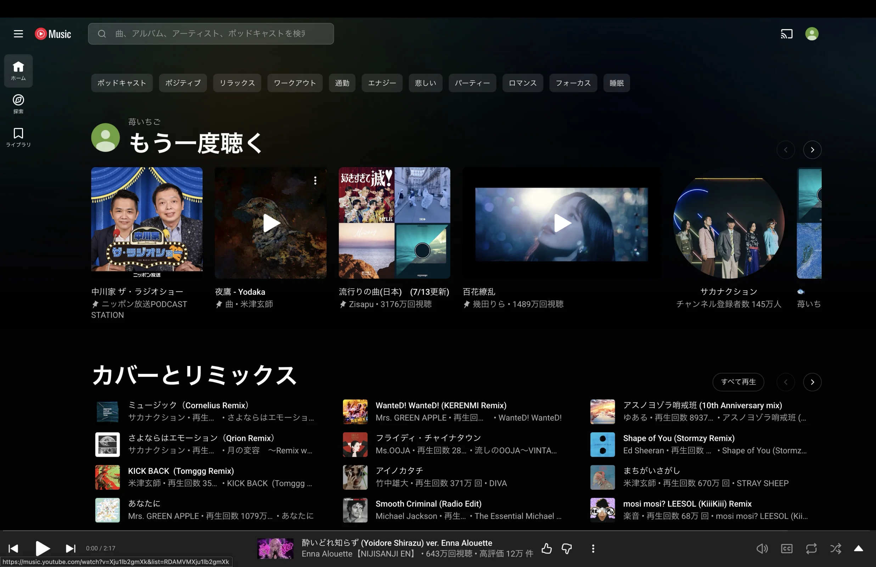Click the search magnifier icon
Screen dimensions: 876x567
(x=102, y=34)
